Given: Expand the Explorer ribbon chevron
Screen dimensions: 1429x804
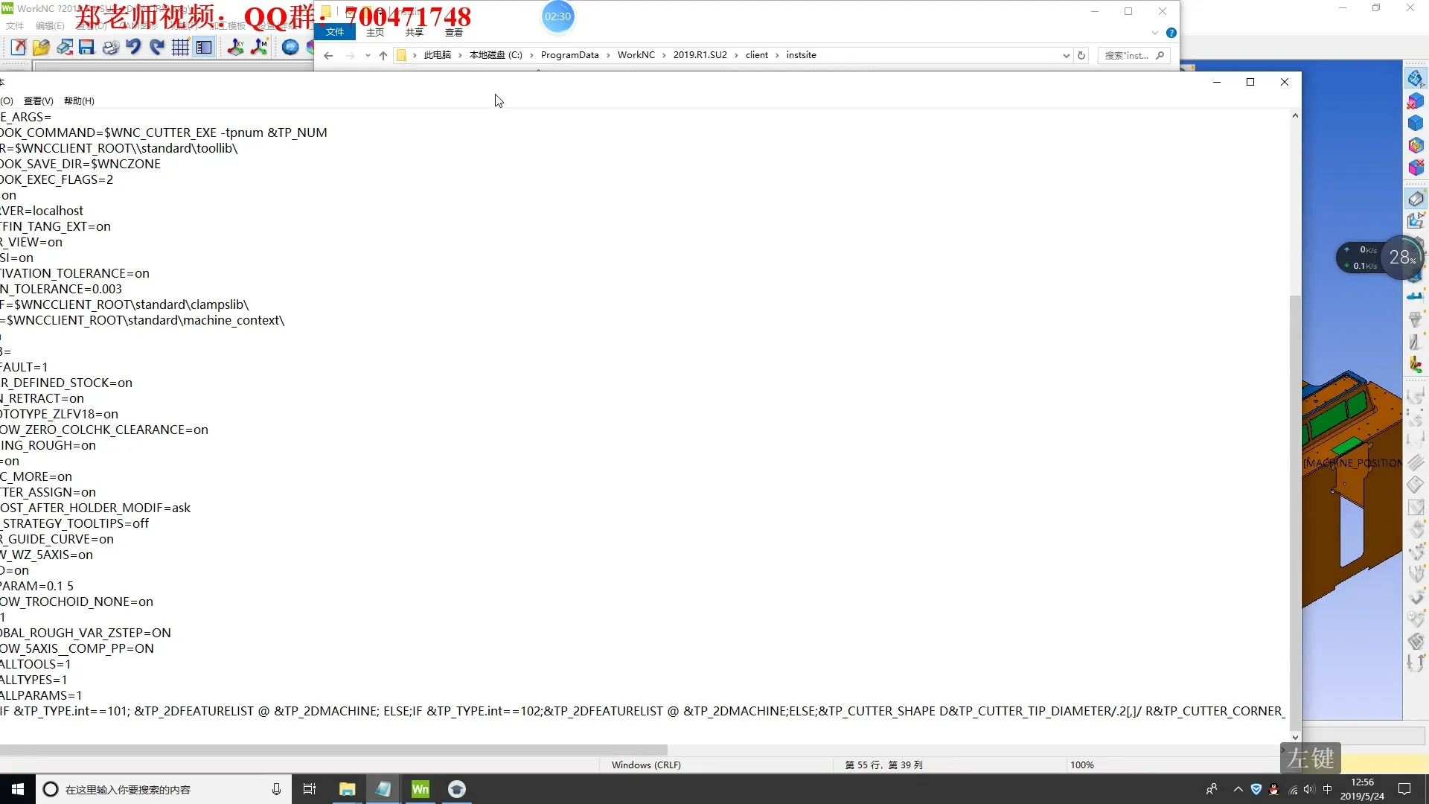Looking at the screenshot, I should [x=1154, y=33].
